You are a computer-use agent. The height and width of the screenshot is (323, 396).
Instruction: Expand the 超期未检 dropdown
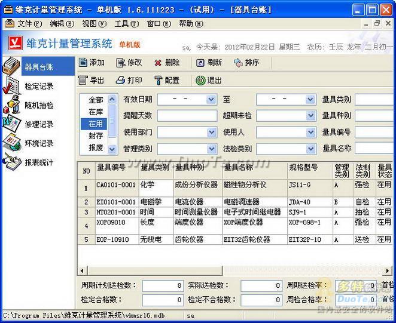[310, 116]
